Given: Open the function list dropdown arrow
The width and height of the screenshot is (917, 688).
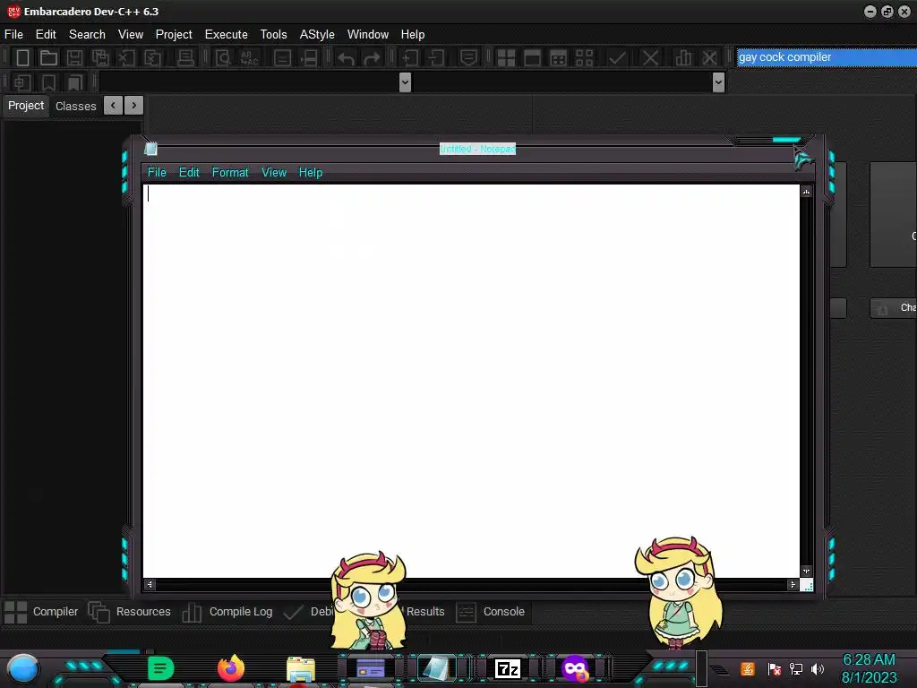Looking at the screenshot, I should click(x=719, y=82).
